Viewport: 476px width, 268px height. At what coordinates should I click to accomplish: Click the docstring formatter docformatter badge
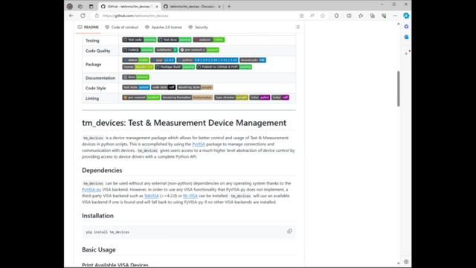[x=187, y=98]
